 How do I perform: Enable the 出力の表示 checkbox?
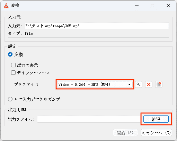(x=13, y=65)
